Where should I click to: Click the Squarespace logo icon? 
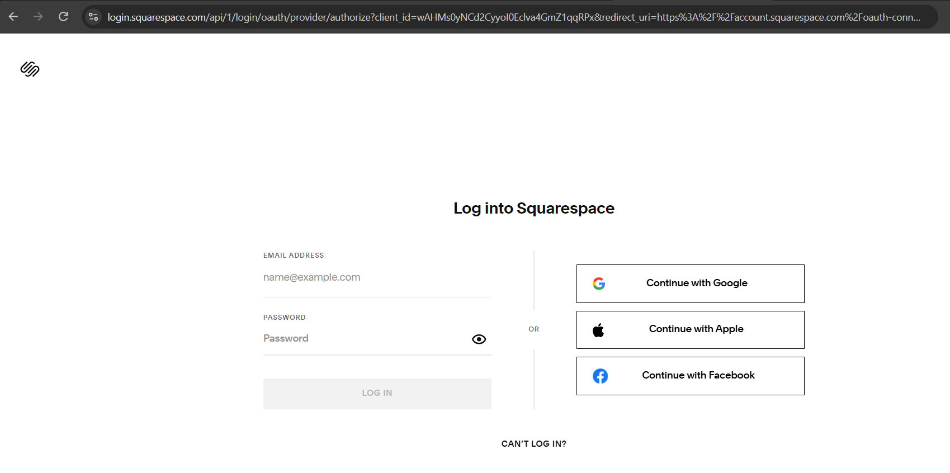(30, 69)
